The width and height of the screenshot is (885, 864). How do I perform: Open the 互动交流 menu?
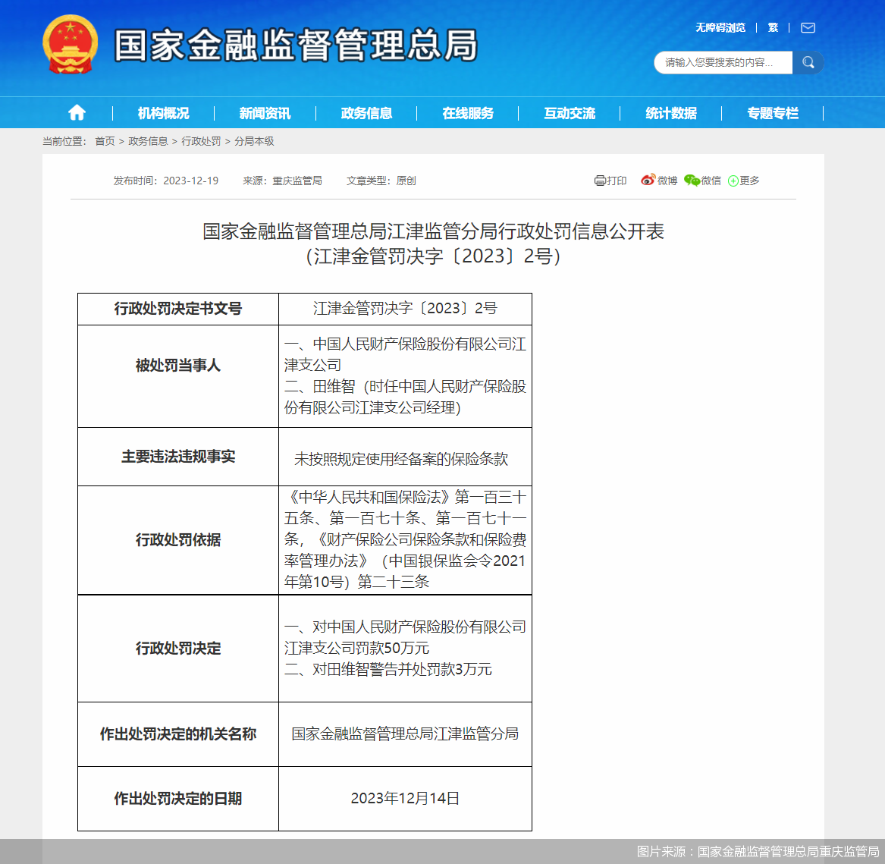point(570,113)
